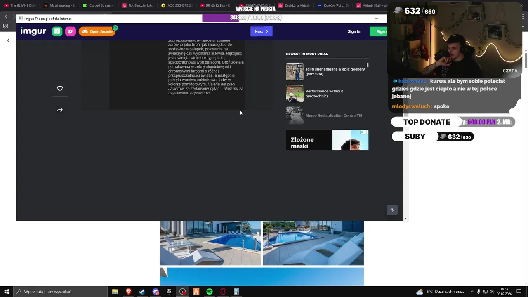The height and width of the screenshot is (297, 528).
Task: Click Performance without pyrotechnics thumbnail
Action: pyautogui.click(x=295, y=94)
